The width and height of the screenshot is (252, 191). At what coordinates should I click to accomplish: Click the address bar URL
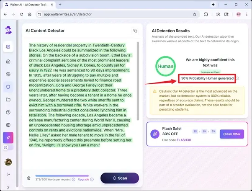68,14
